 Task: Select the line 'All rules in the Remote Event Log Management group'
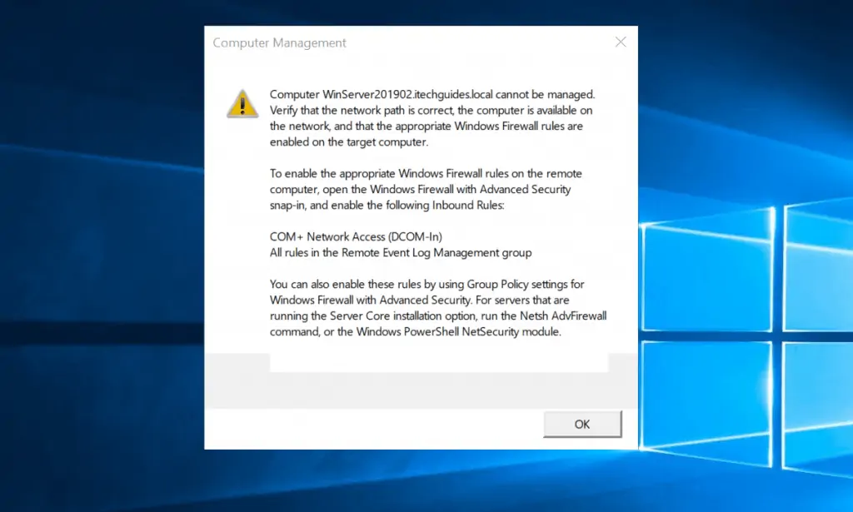[401, 253]
